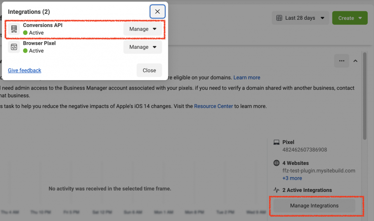The image size is (374, 221).
Task: Click the Browser Pixel code icon
Action: click(x=14, y=47)
